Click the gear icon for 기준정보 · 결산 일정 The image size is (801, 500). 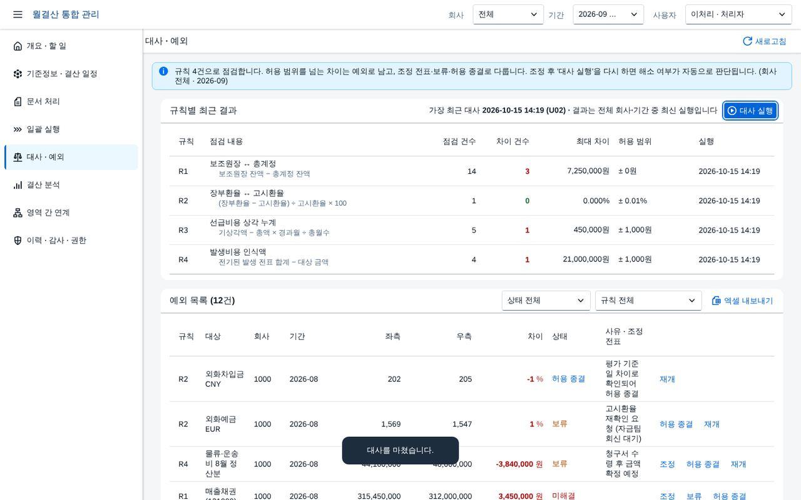tap(18, 74)
